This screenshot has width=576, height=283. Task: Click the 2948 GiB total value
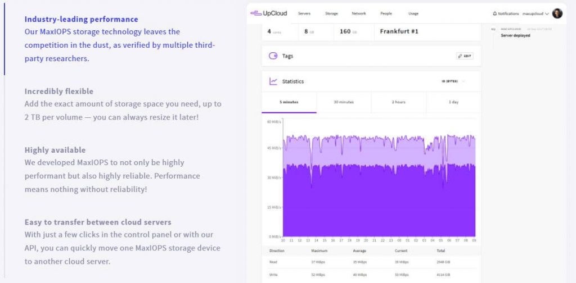point(444,262)
